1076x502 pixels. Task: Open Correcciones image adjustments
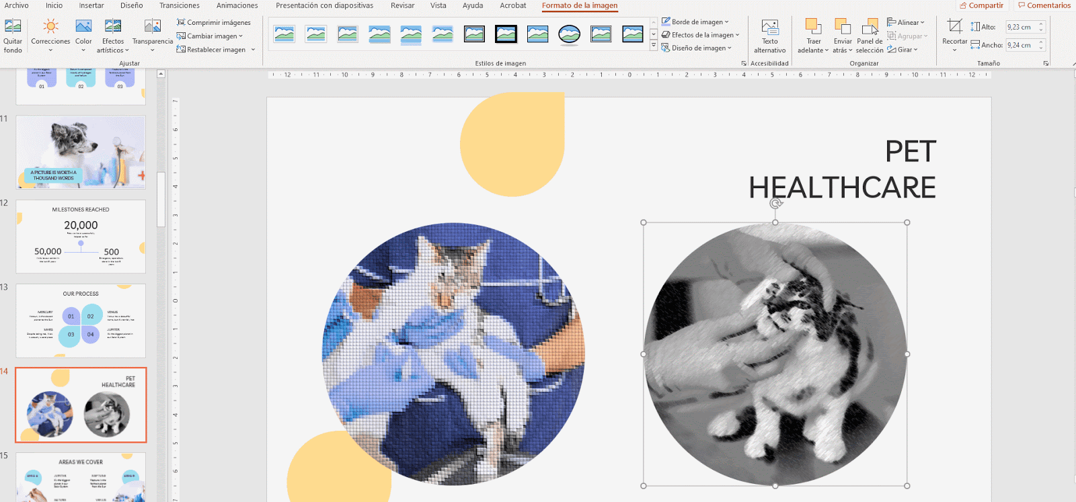coord(50,36)
